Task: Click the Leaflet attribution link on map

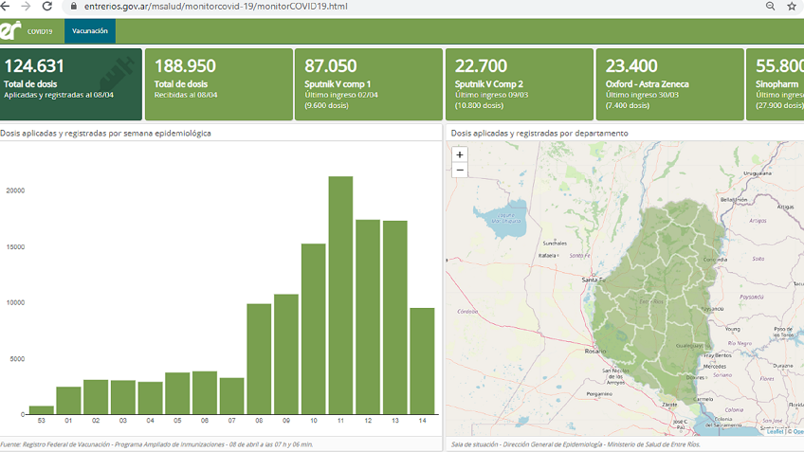Action: point(775,432)
